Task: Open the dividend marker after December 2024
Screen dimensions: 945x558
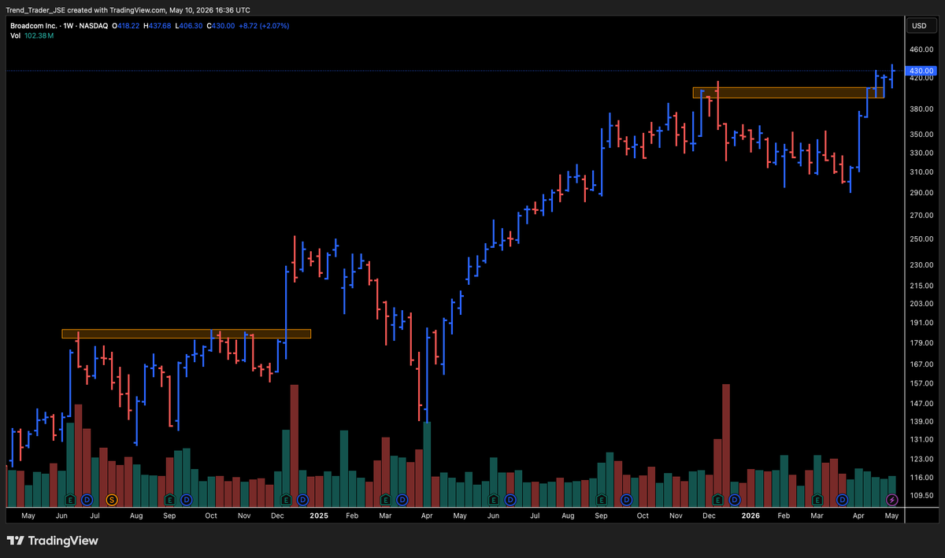Action: [302, 499]
